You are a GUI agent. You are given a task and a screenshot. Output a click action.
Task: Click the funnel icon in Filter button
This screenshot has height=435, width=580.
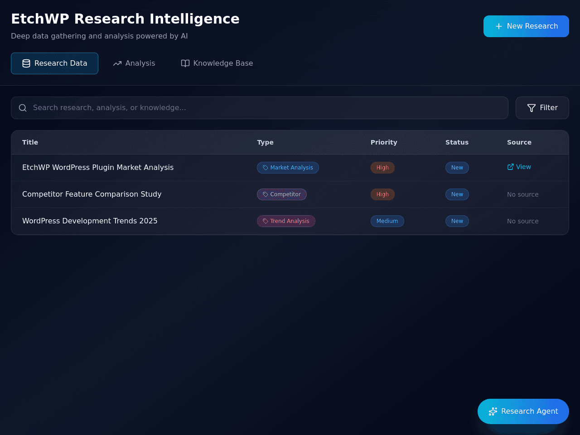(532, 108)
